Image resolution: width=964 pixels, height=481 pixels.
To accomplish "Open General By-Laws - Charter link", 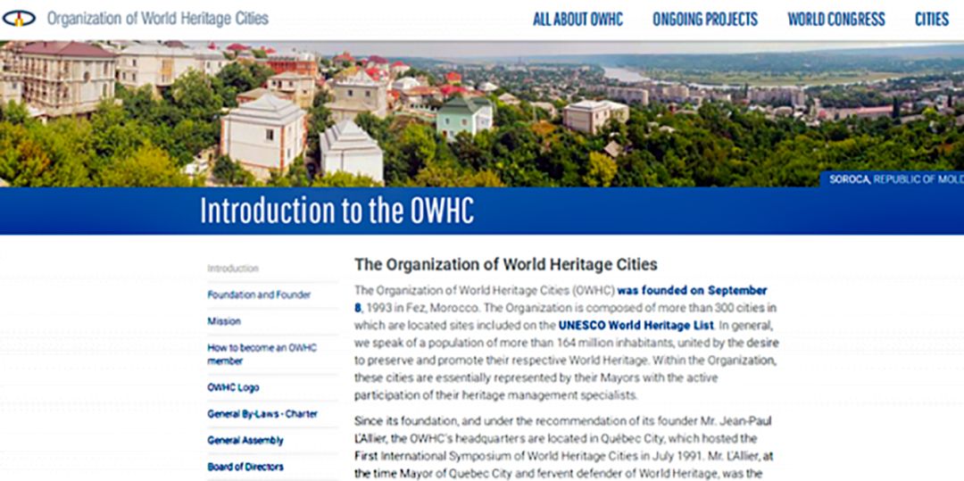I will pyautogui.click(x=262, y=414).
